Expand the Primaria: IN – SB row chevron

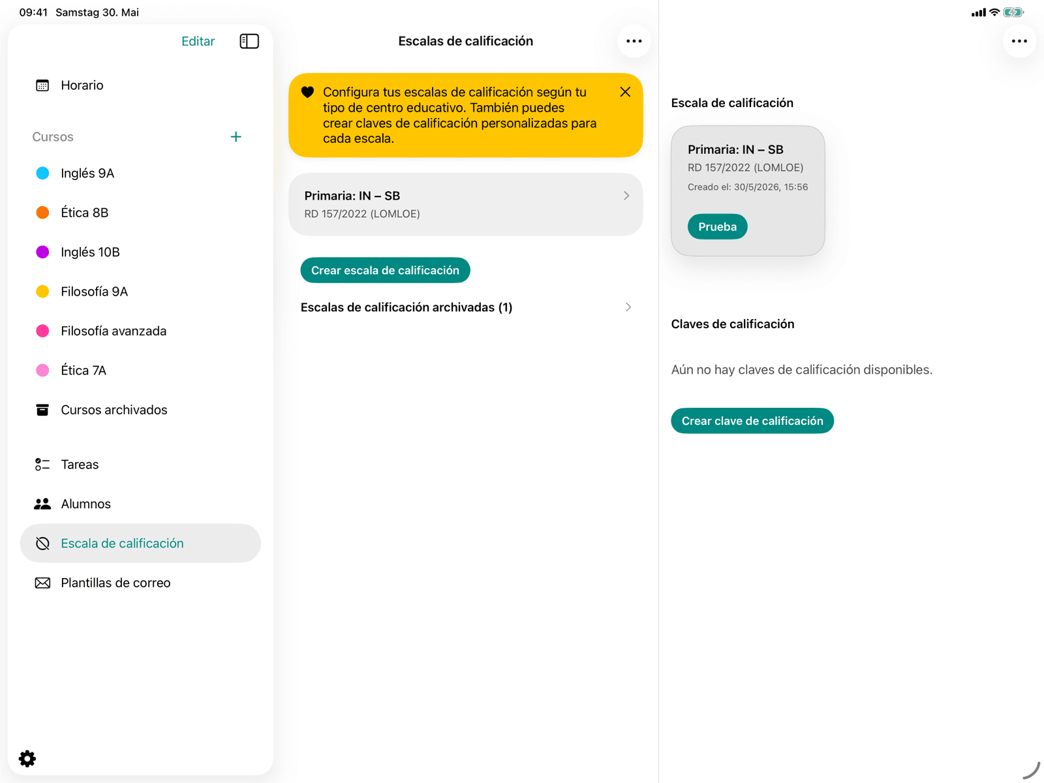coord(626,196)
